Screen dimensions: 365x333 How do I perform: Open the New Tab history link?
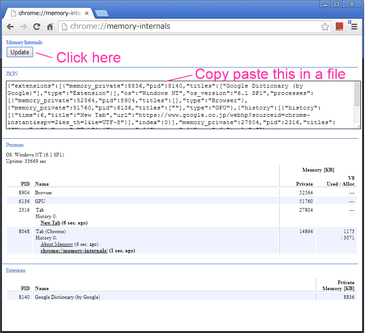pos(50,223)
